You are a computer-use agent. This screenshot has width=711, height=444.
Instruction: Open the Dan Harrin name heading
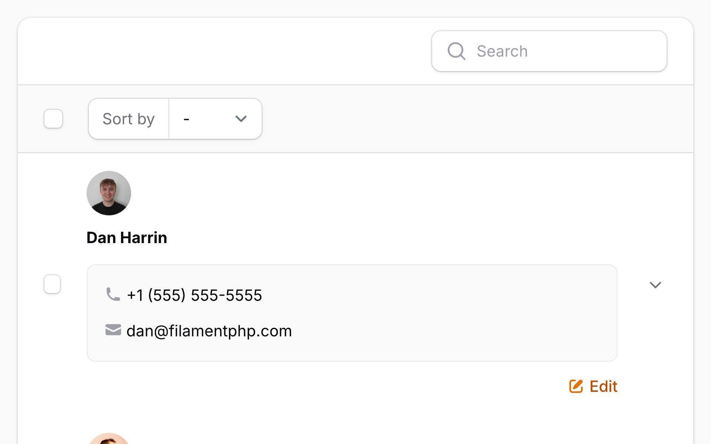coord(127,238)
